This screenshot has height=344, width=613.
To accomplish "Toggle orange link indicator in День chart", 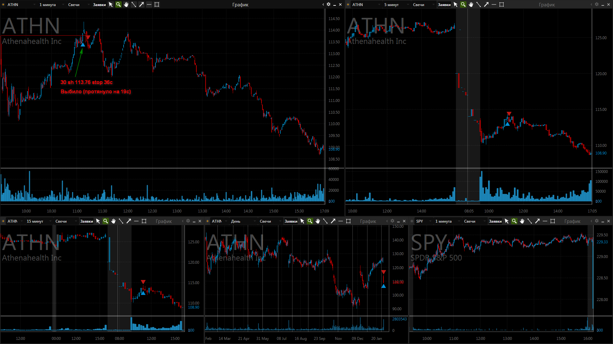I will pyautogui.click(x=208, y=221).
